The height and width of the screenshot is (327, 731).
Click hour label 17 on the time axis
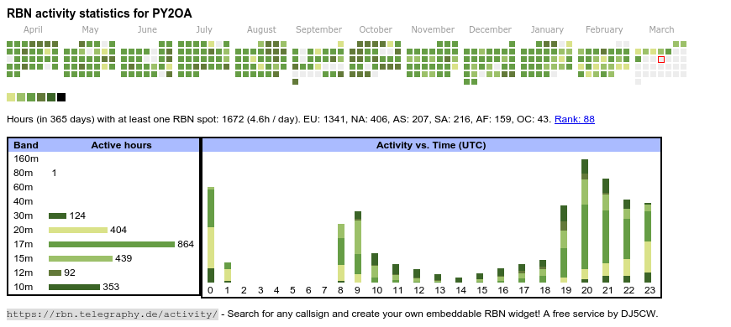pos(524,290)
